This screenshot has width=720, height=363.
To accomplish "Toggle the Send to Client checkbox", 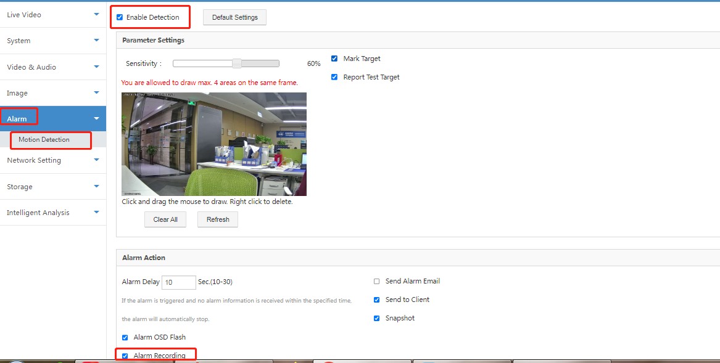I will coord(377,300).
